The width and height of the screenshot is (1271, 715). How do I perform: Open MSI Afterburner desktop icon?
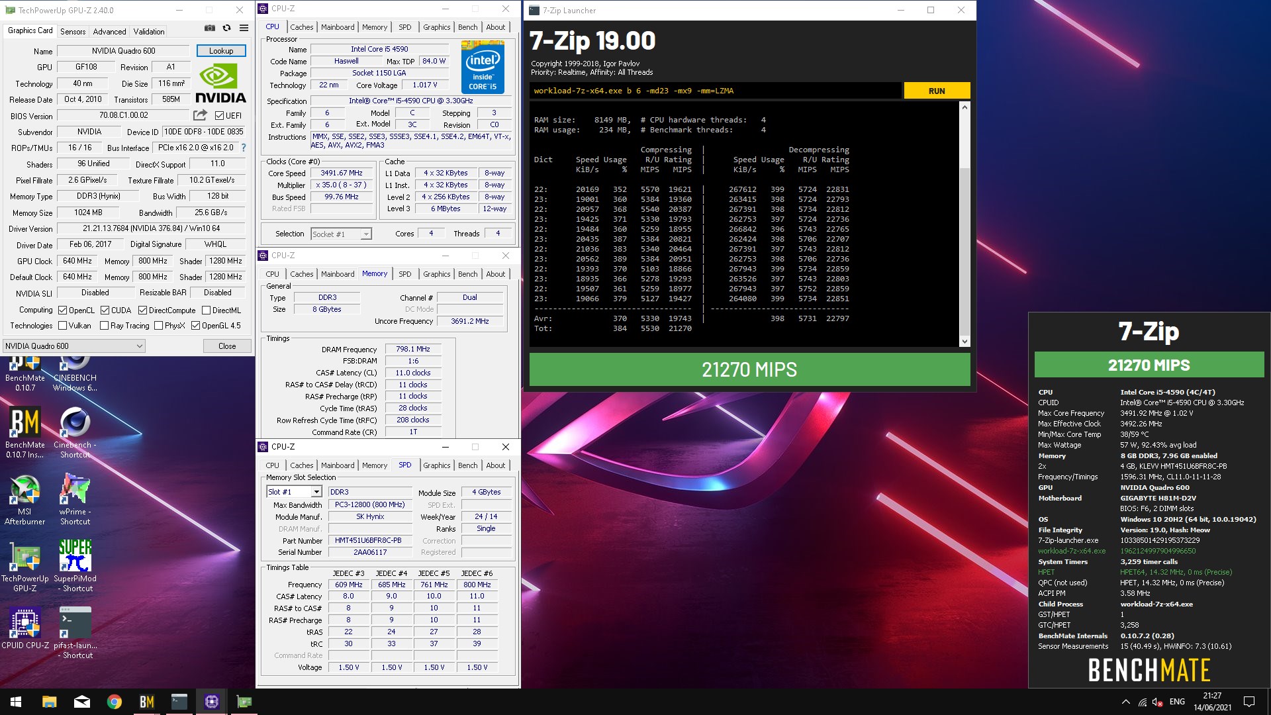click(x=25, y=500)
